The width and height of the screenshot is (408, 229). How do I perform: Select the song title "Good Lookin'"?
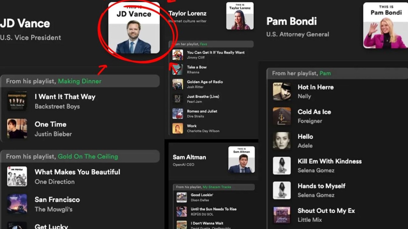point(202,195)
